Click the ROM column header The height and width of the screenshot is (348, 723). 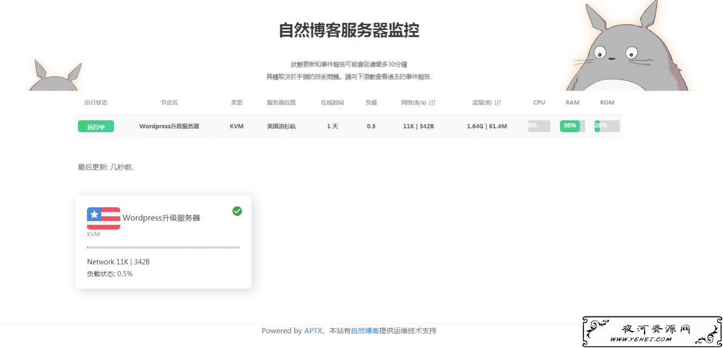click(x=607, y=103)
